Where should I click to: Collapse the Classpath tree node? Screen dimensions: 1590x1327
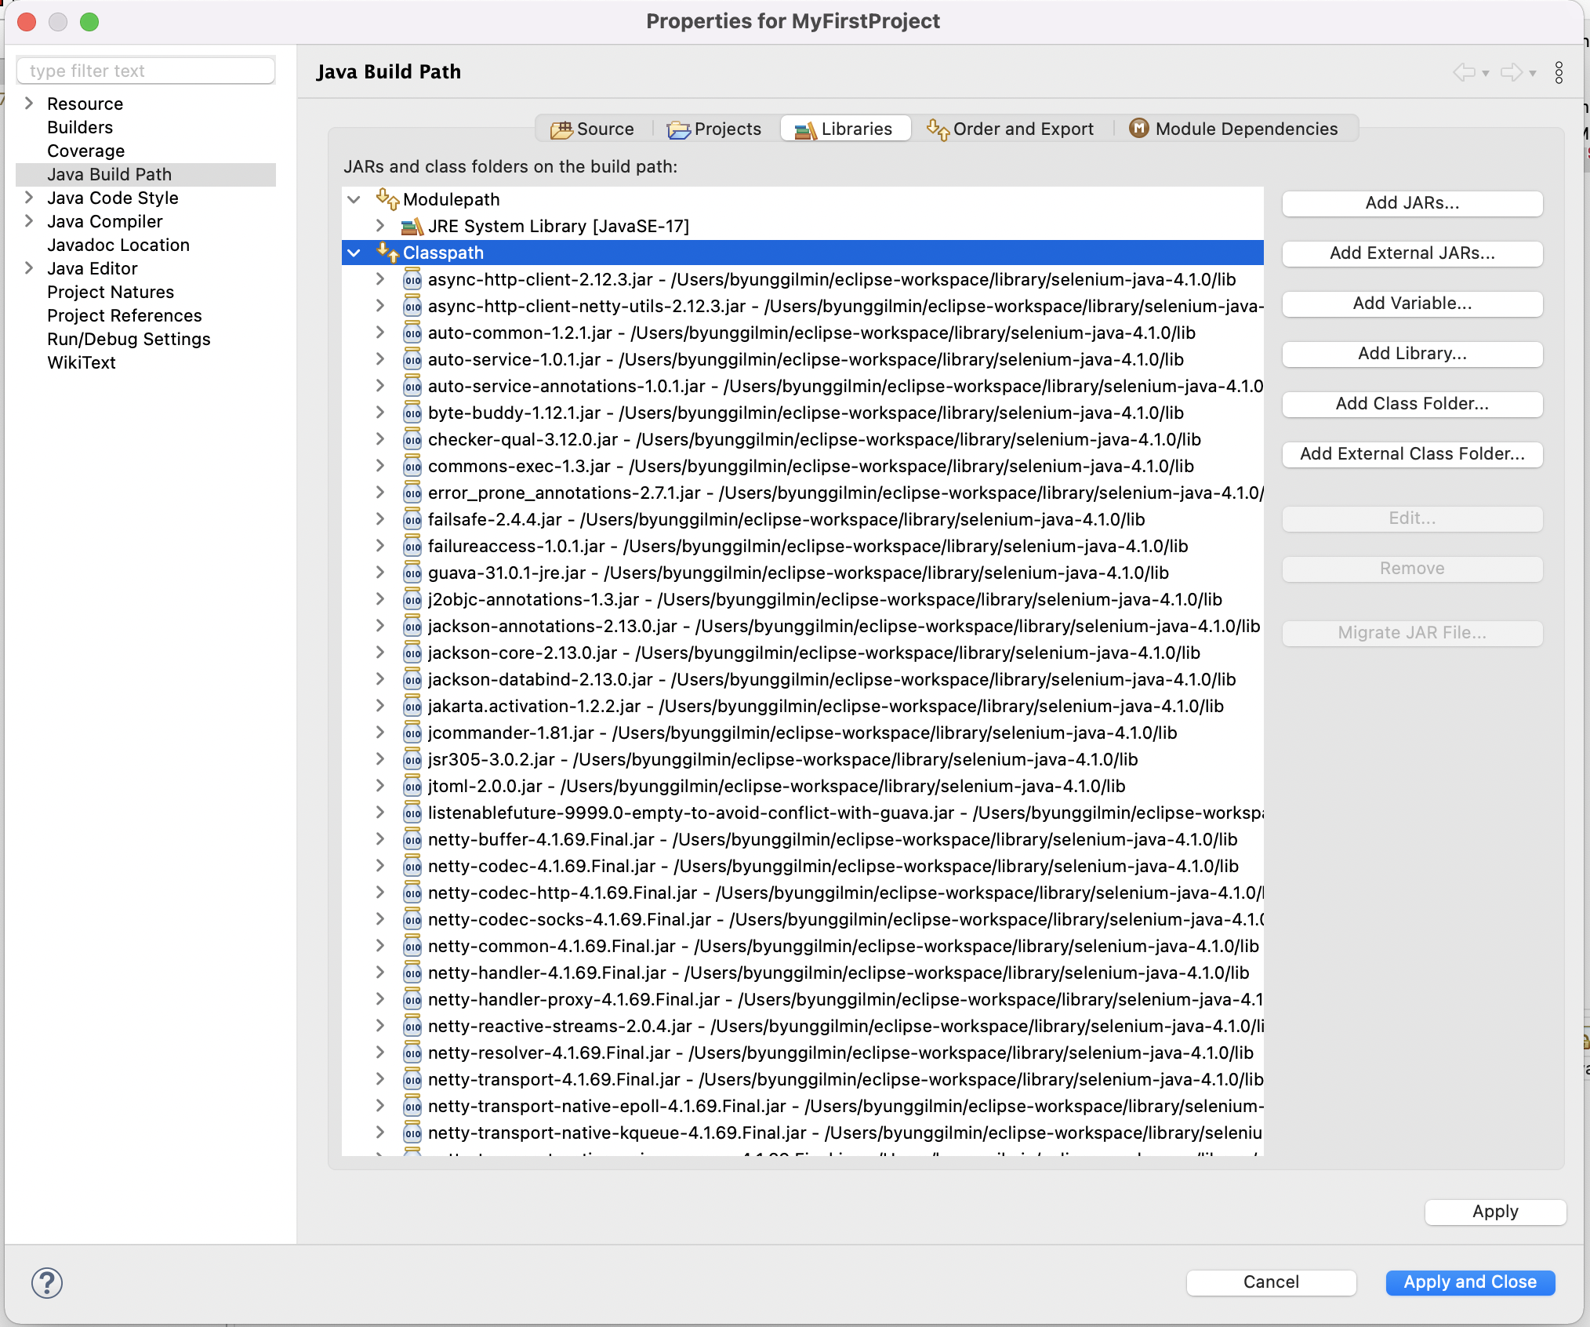pos(354,253)
